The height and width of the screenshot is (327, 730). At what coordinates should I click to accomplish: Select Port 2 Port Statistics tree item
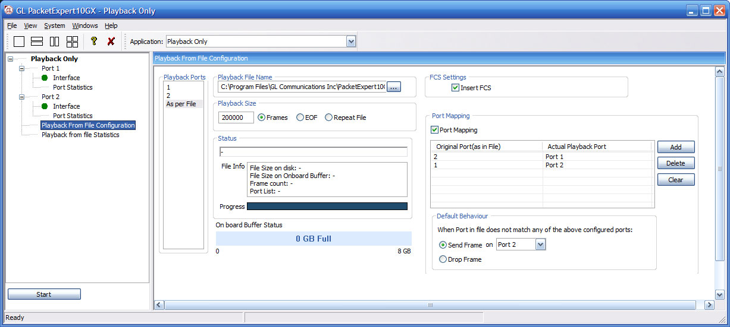click(73, 116)
